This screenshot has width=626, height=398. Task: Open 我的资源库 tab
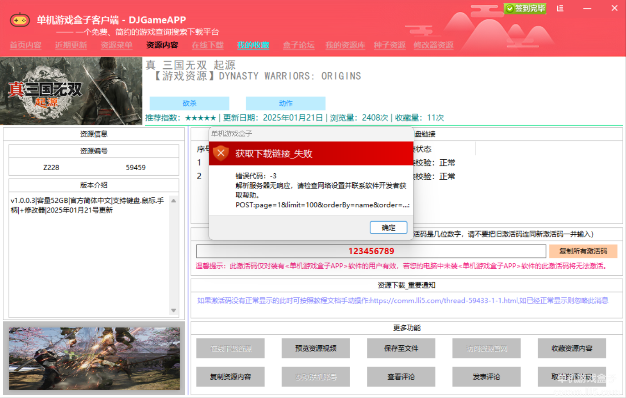[345, 45]
